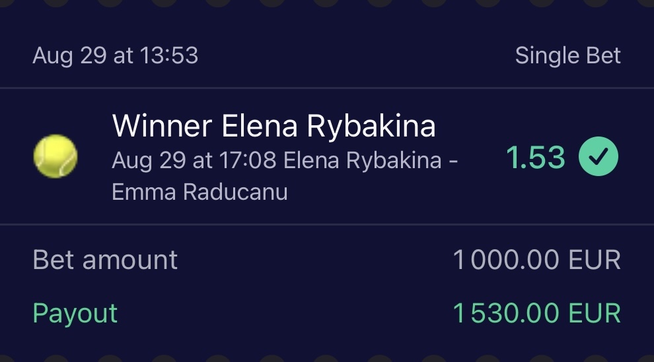Click the word Single in the bet type

(x=548, y=56)
